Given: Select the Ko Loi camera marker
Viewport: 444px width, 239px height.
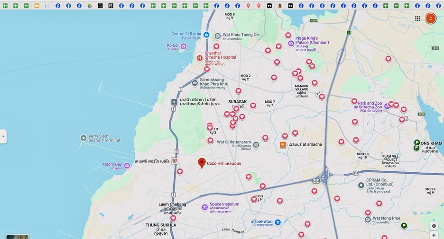Looking at the screenshot, I should click(184, 46).
